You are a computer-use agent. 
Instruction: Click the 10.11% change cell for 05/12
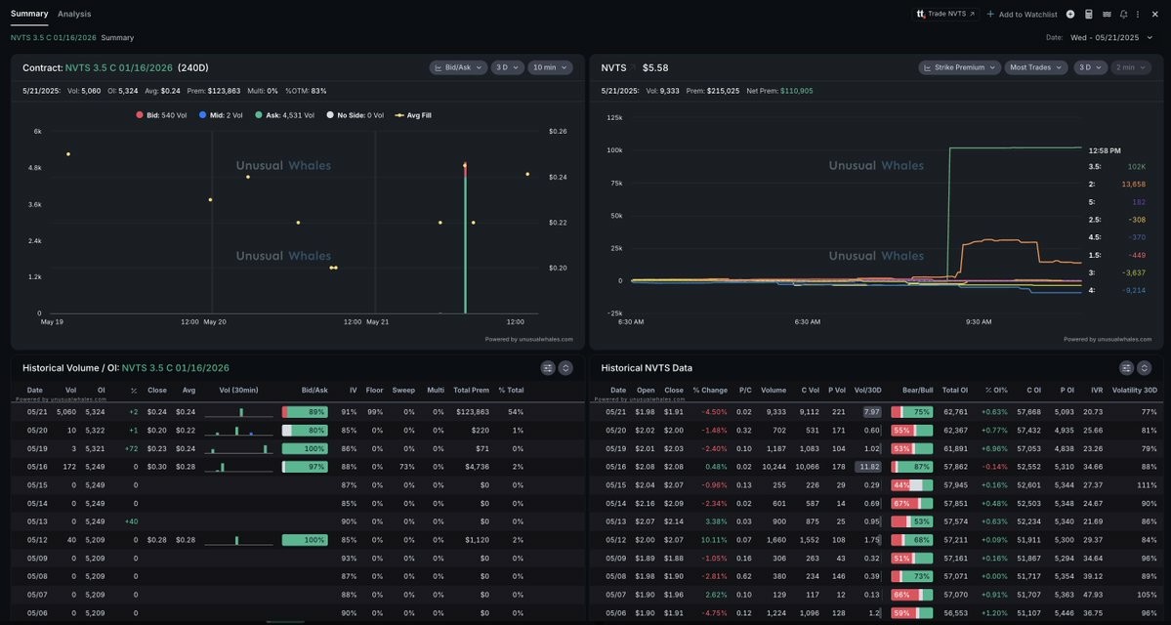(713, 540)
